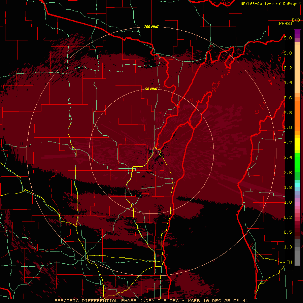303x303 pixels.
Task: Click the "100 NMI" range ring label
Action: [151, 27]
